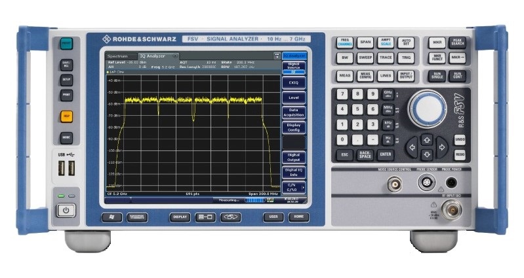The width and height of the screenshot is (524, 278).
Task: Toggle RUN CONT continuous sweep
Action: (458, 75)
